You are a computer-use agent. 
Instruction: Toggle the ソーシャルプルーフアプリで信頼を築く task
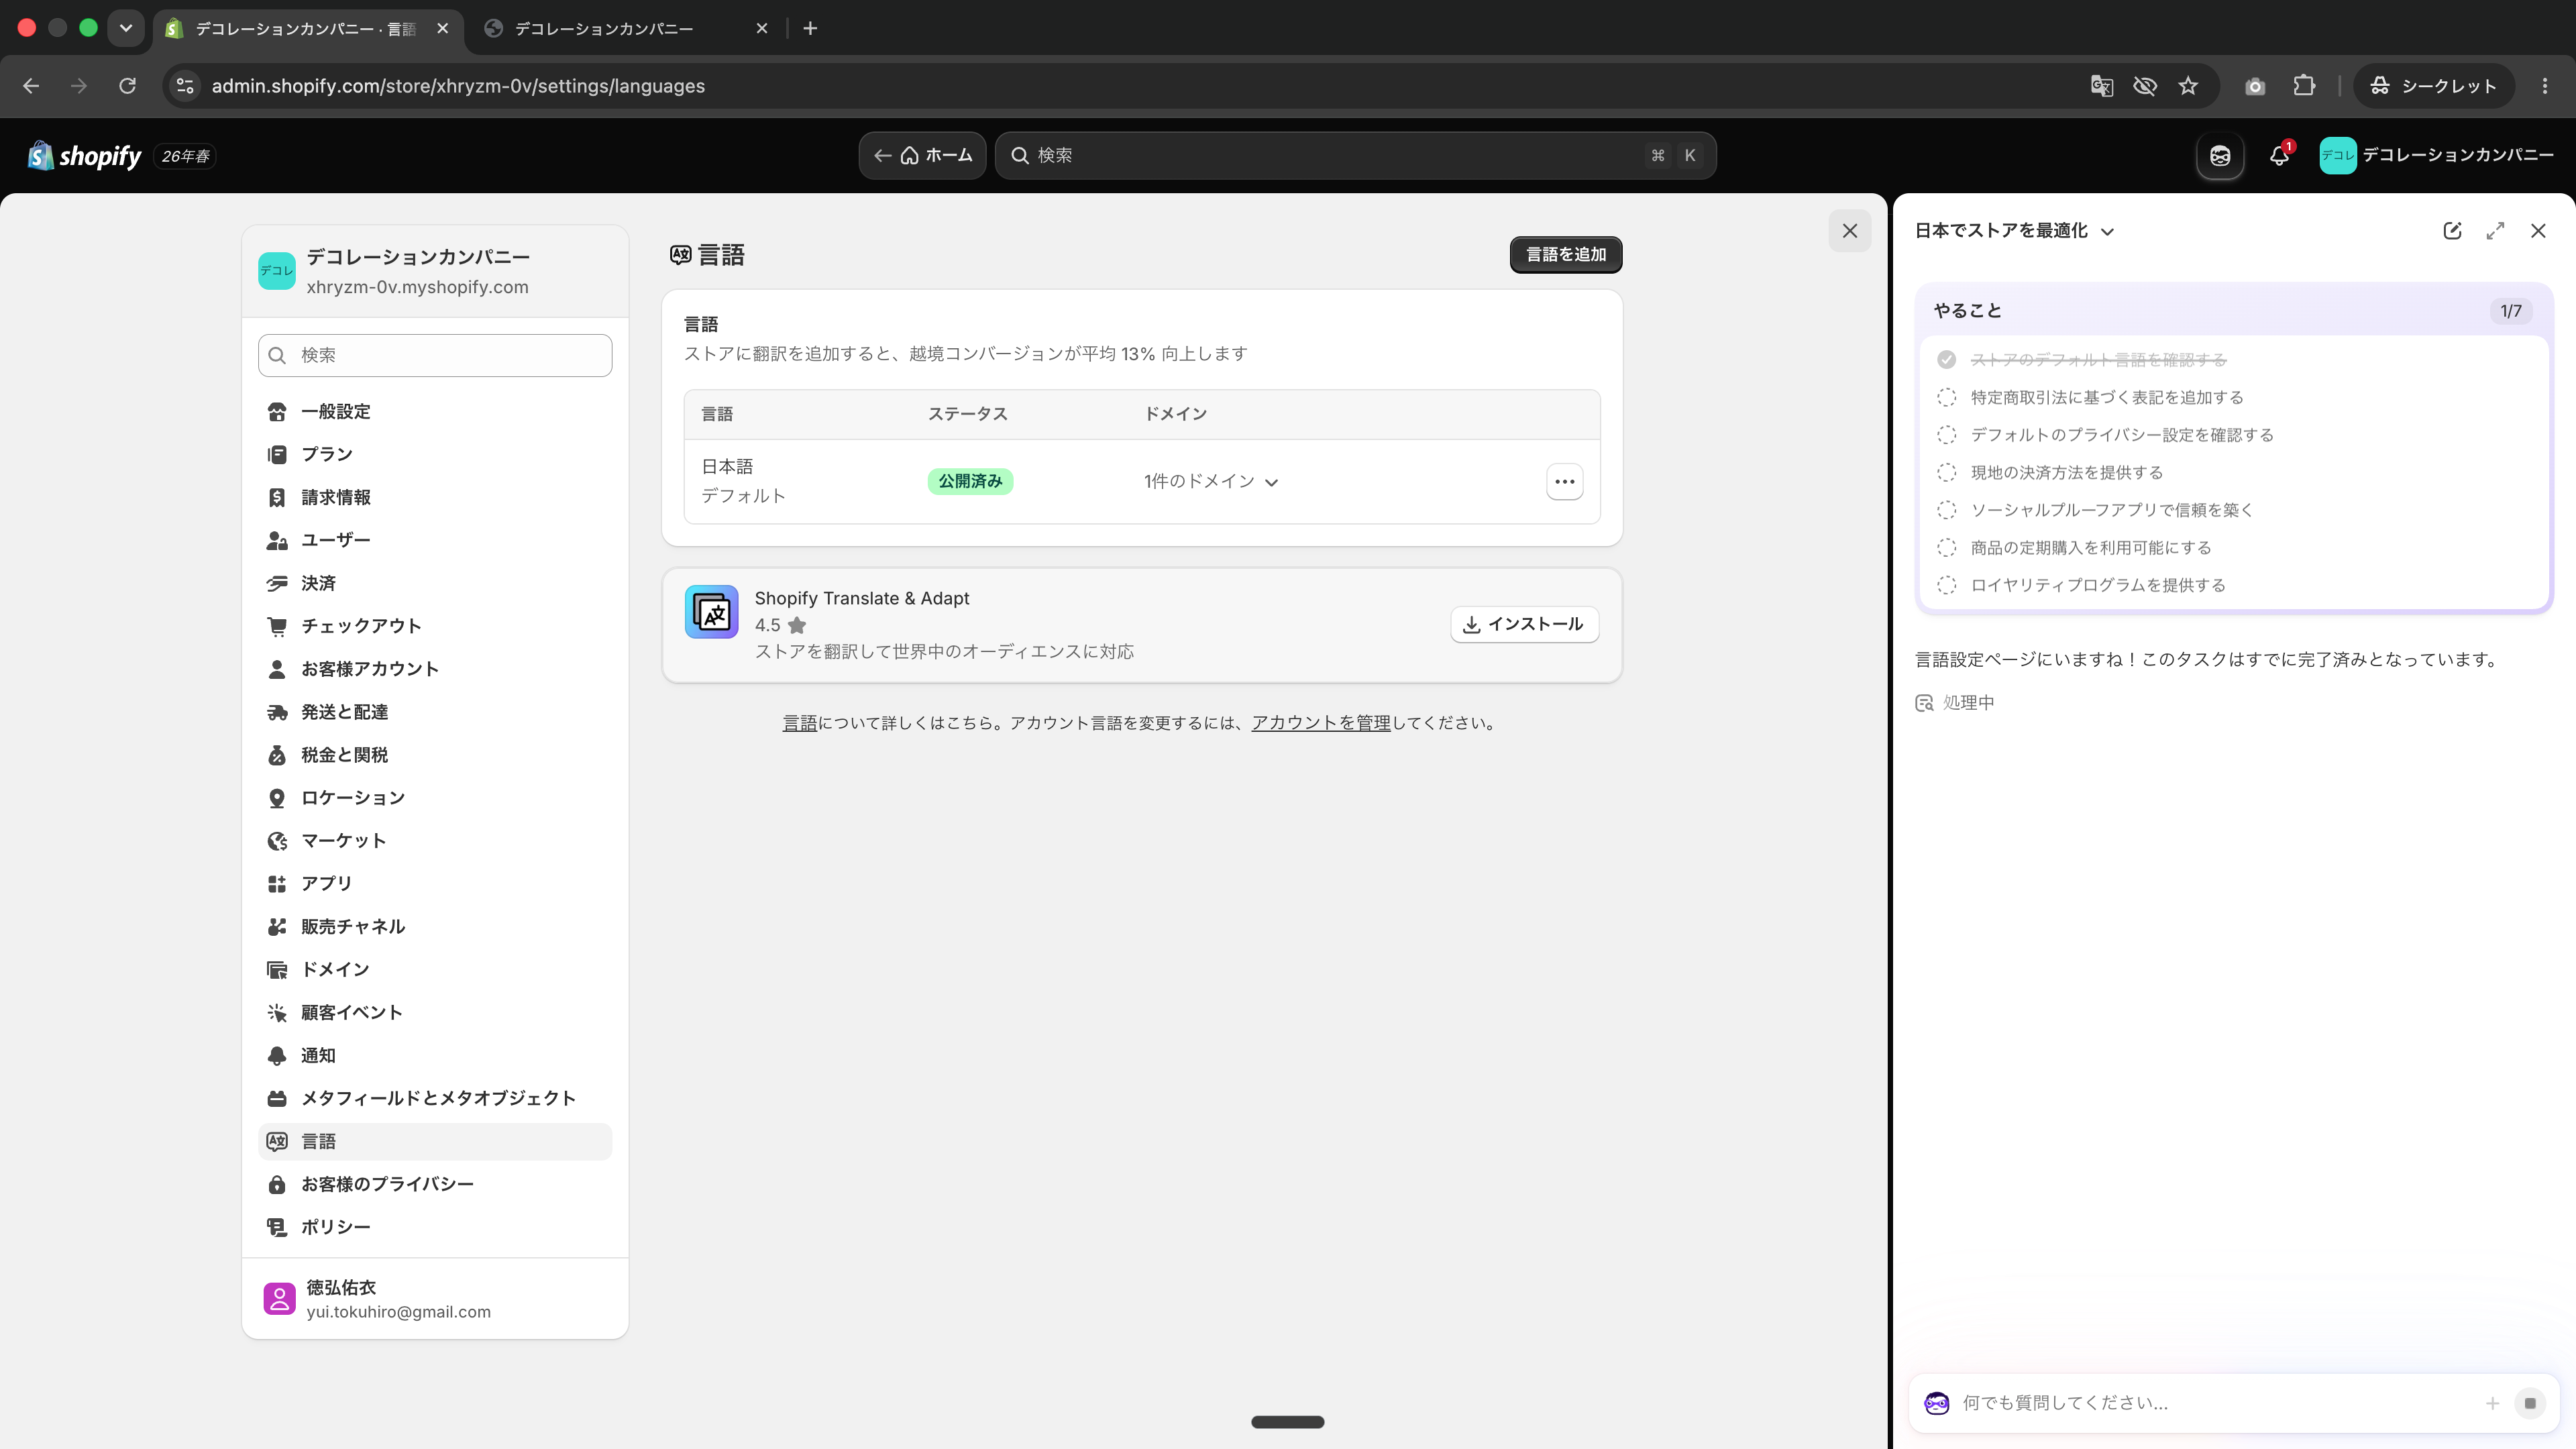coord(1946,510)
